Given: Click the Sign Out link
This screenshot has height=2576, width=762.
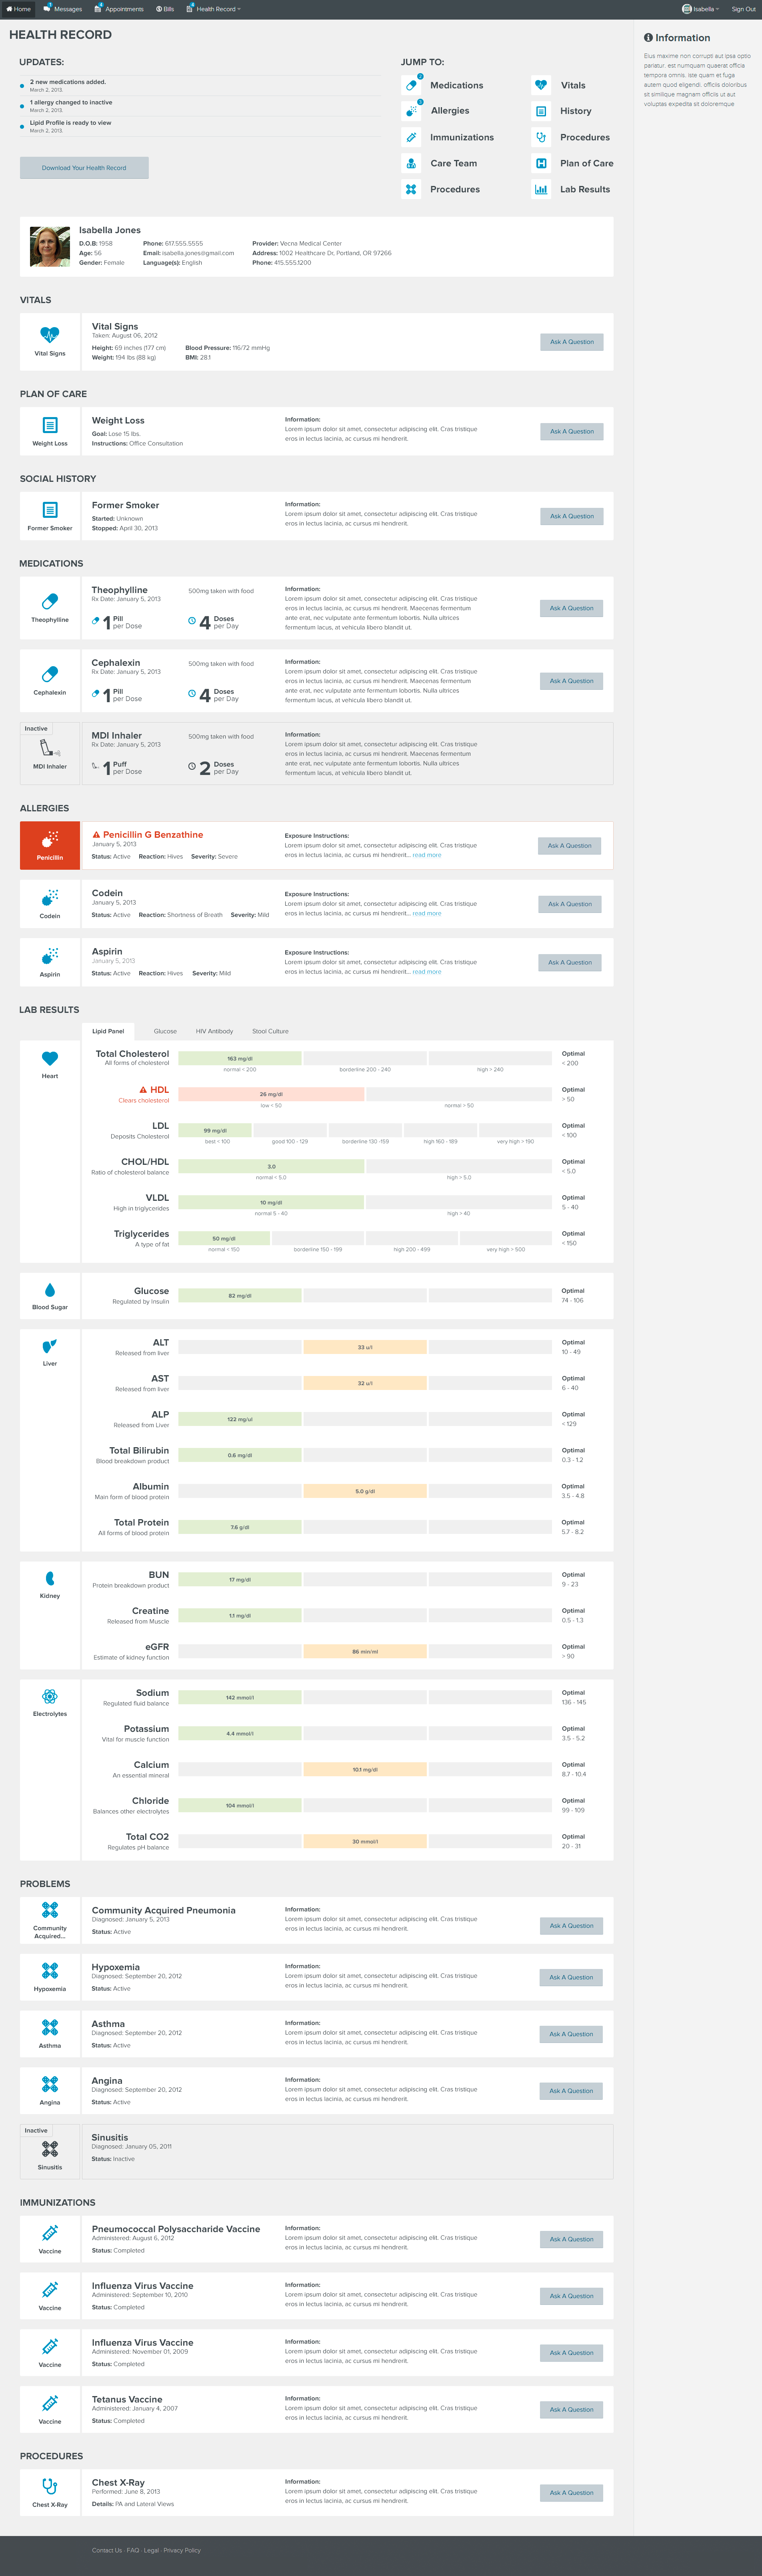Looking at the screenshot, I should tap(743, 9).
